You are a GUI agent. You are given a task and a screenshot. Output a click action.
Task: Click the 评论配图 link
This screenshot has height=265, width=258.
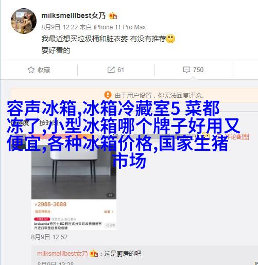235,136
